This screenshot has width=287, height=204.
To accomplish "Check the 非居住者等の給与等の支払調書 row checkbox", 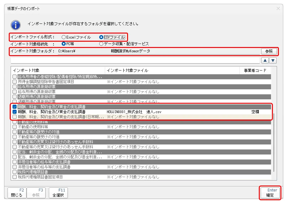I will tap(14, 167).
